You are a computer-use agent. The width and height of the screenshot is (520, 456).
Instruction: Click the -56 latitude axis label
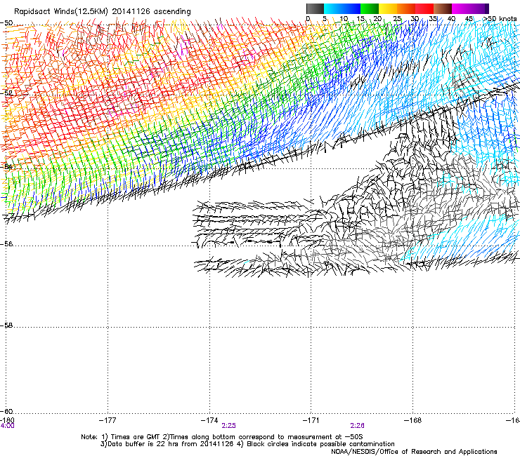tap(6, 243)
